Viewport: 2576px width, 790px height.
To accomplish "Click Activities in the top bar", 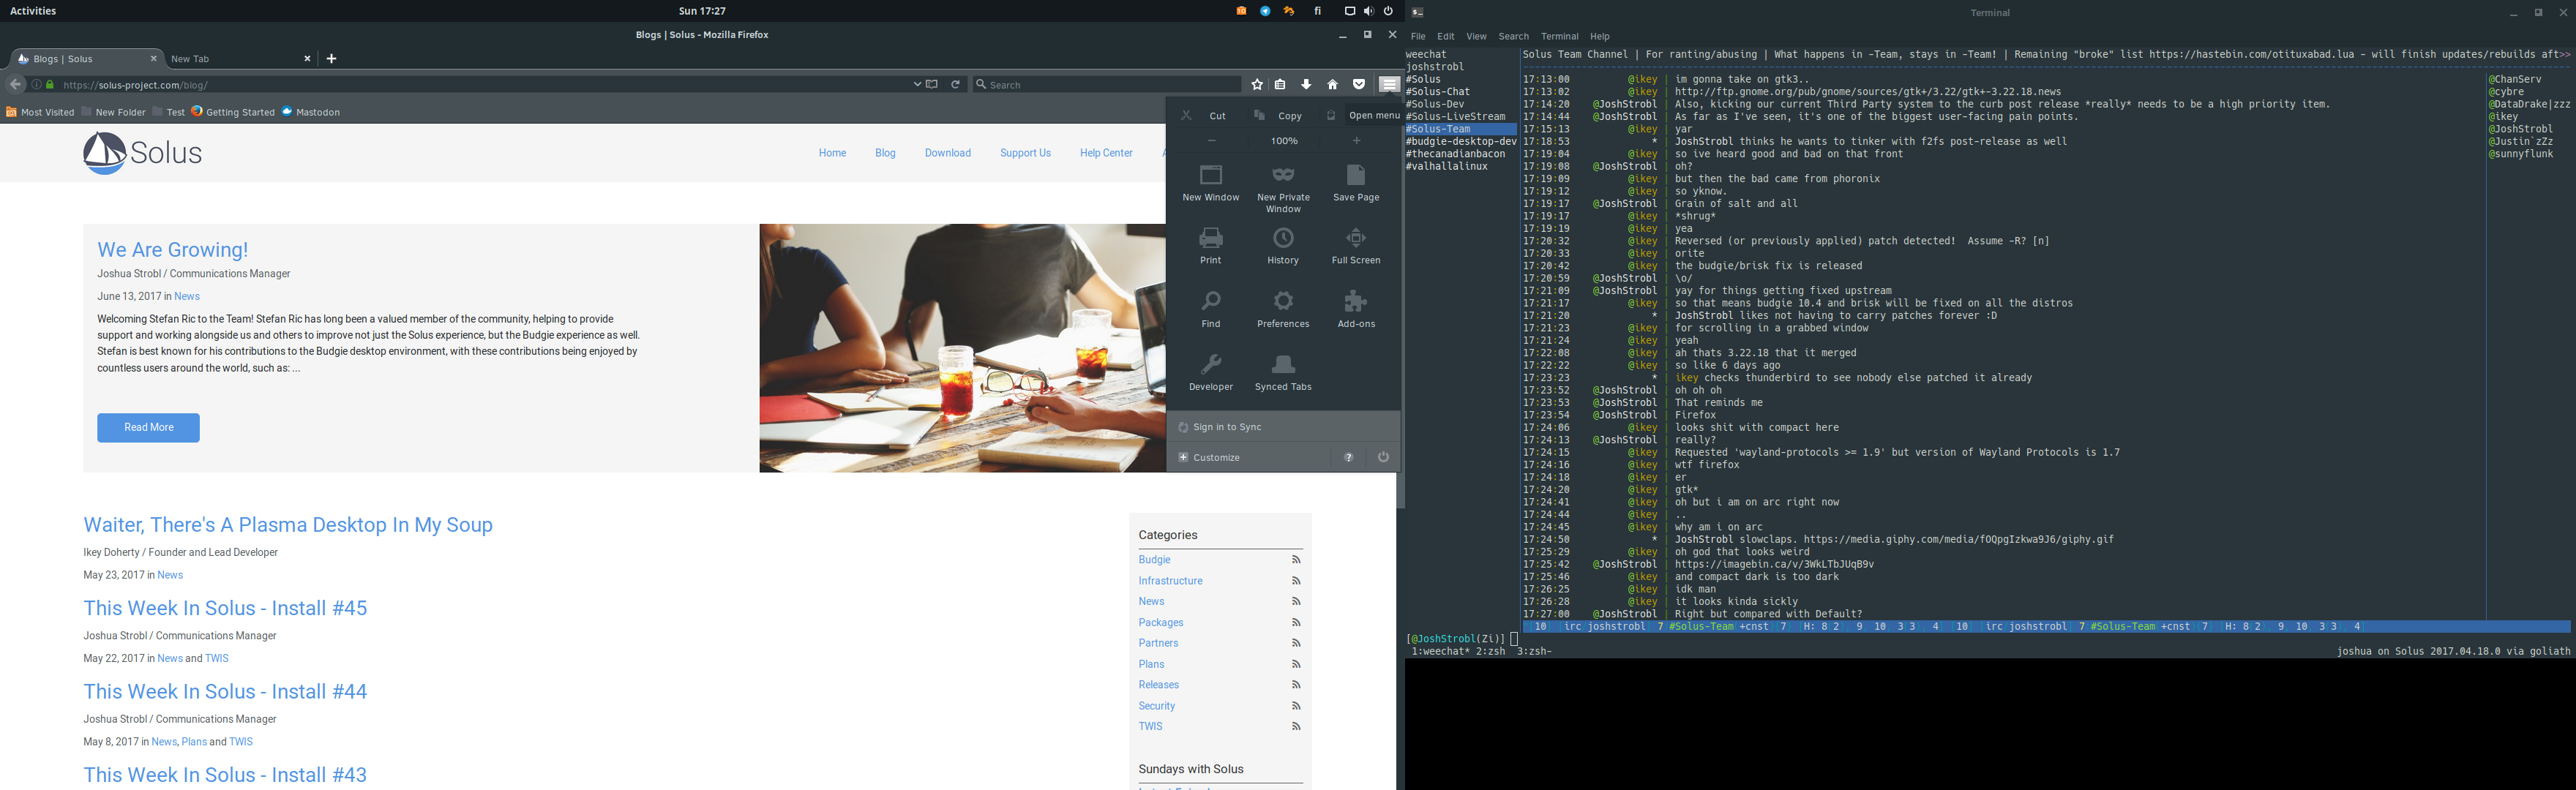I will tap(33, 11).
